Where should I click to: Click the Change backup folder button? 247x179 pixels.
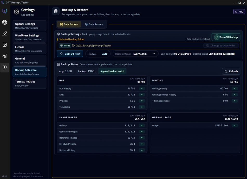click(x=220, y=46)
